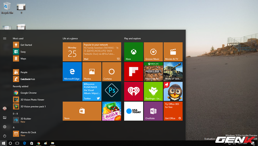Screen dimensions: 258x146
Task: Open the Monday 25 calendar tile
Action: click(72, 52)
